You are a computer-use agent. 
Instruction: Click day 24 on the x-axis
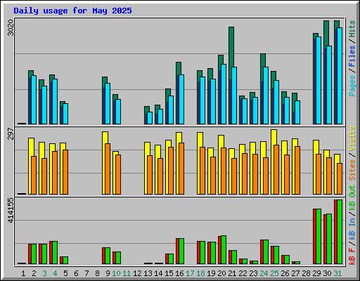264,273
